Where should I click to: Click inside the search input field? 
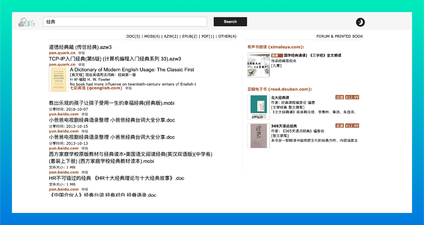(125, 21)
